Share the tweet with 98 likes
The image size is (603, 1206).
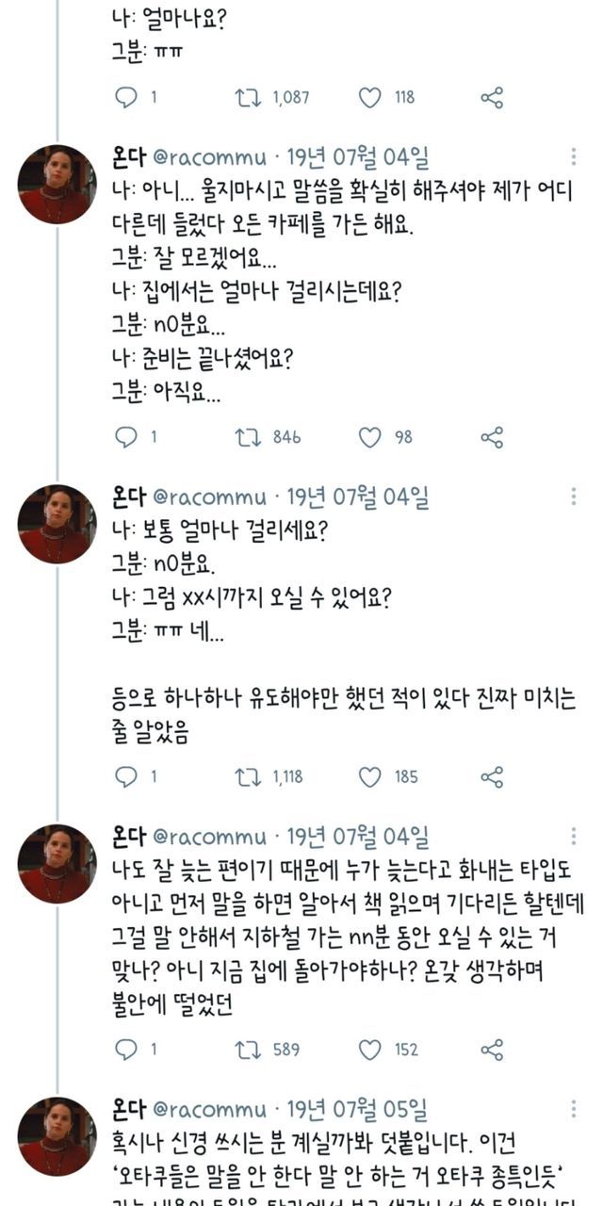(x=492, y=437)
